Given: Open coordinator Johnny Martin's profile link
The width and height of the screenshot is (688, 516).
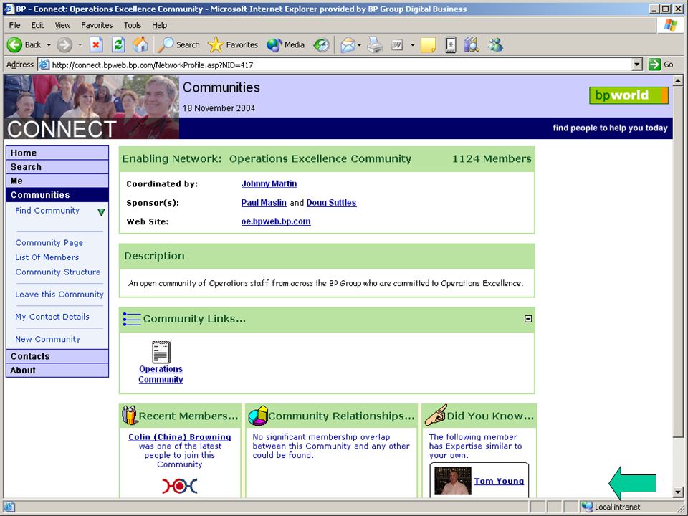Looking at the screenshot, I should 269,184.
